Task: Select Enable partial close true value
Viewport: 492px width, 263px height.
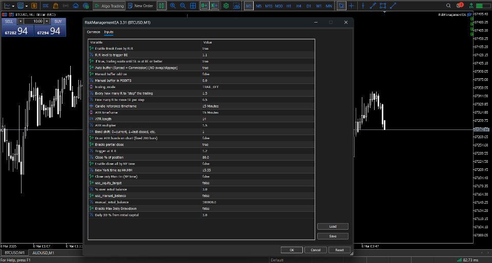Action: pyautogui.click(x=258, y=145)
